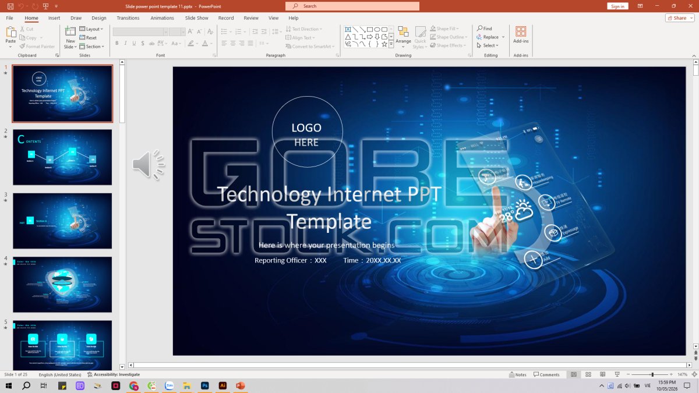Click the Sign in button
699x393 pixels.
click(617, 6)
